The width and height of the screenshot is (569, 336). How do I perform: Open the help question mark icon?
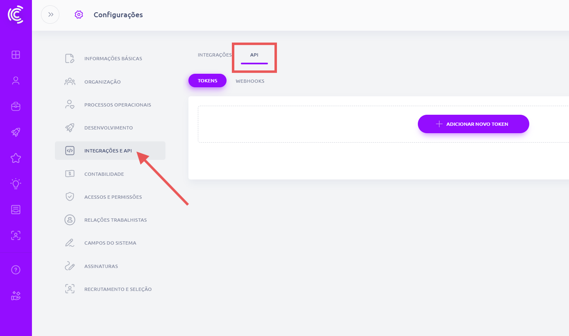tap(16, 270)
